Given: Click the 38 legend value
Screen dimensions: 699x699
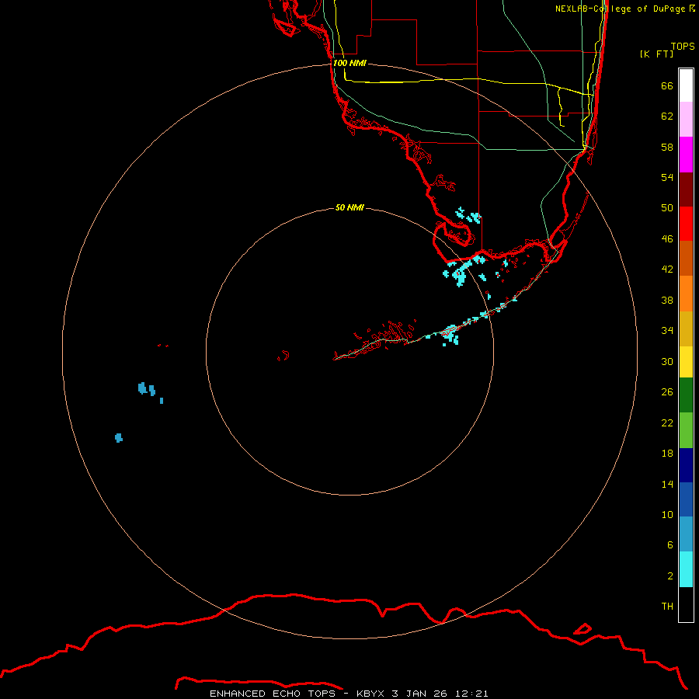Looking at the screenshot, I should coord(667,300).
